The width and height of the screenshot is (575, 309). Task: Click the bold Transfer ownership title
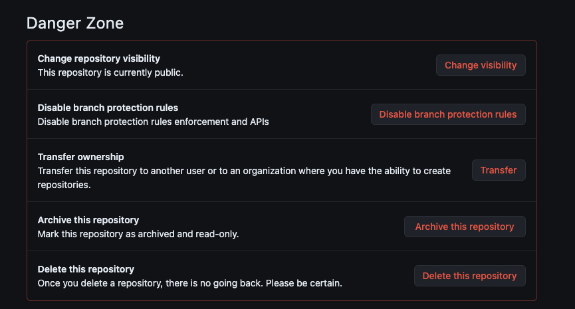(x=80, y=157)
